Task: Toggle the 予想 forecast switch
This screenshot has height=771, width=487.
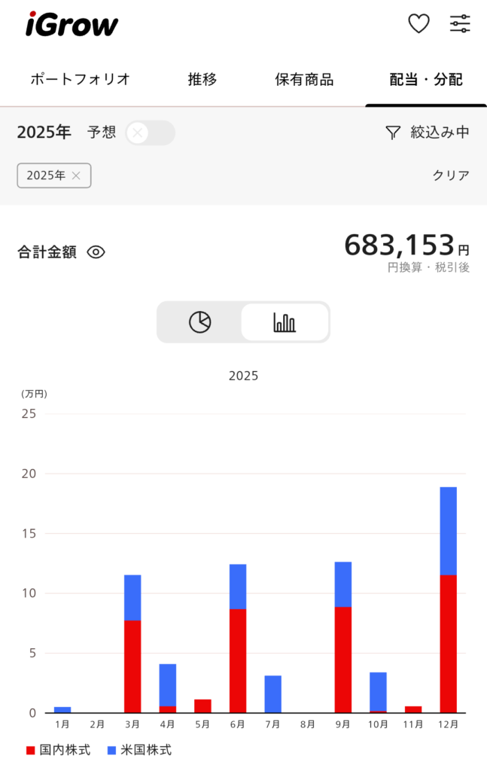Action: coord(150,133)
